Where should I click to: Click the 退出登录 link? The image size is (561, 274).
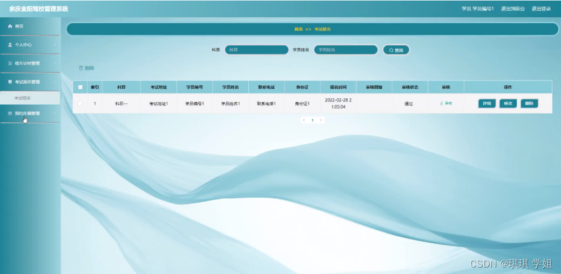tap(542, 9)
